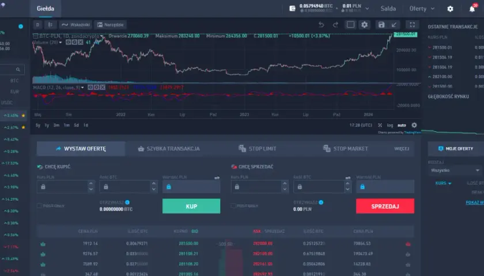The image size is (484, 276).
Task: Click the green KUP buy button
Action: [191, 206]
